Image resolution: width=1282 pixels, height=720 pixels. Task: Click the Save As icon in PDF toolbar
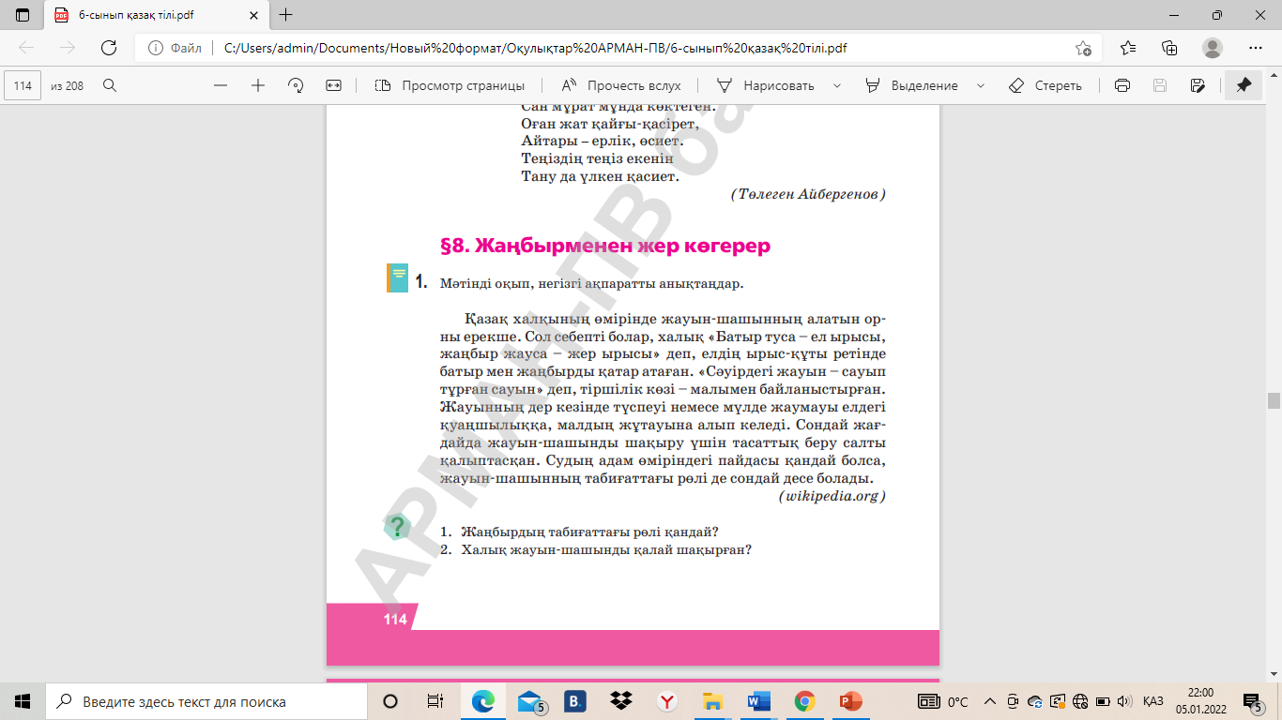[1197, 85]
